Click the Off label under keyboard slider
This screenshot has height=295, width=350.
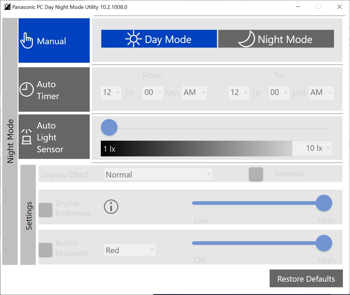coord(200,260)
